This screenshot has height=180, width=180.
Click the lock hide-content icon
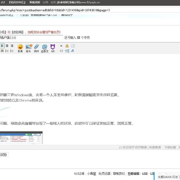67,46
